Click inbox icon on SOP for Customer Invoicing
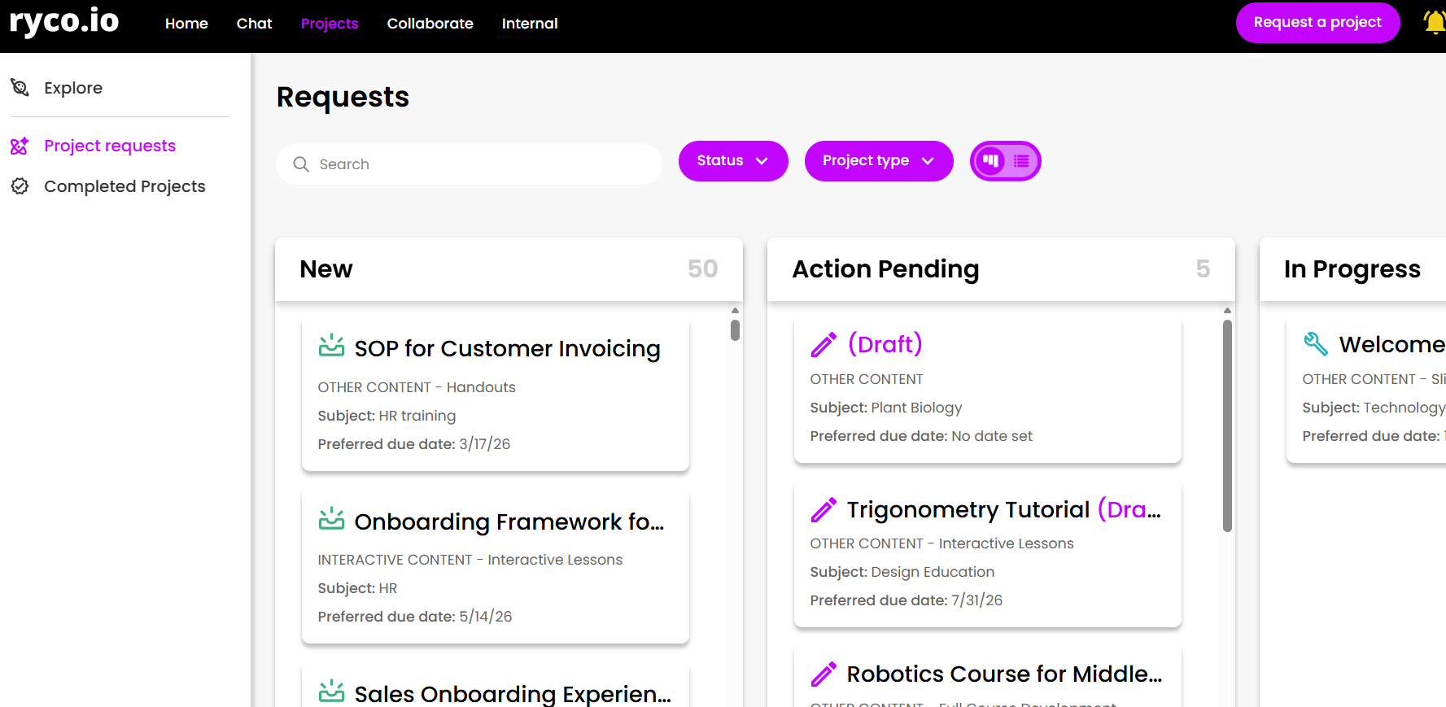 [331, 346]
